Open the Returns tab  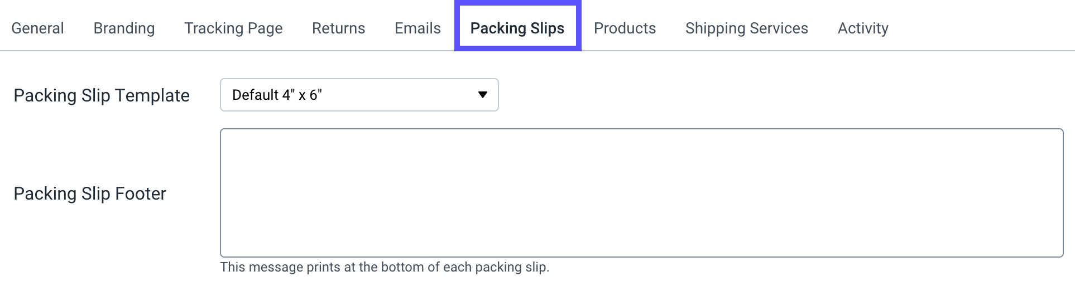point(338,28)
